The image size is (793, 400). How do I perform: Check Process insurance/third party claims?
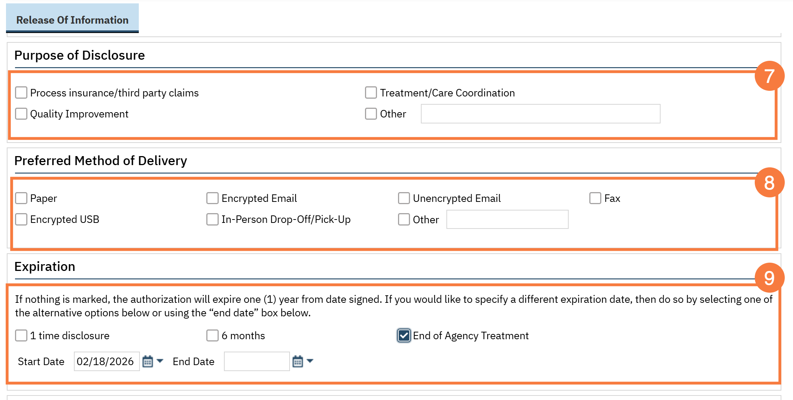(x=21, y=93)
